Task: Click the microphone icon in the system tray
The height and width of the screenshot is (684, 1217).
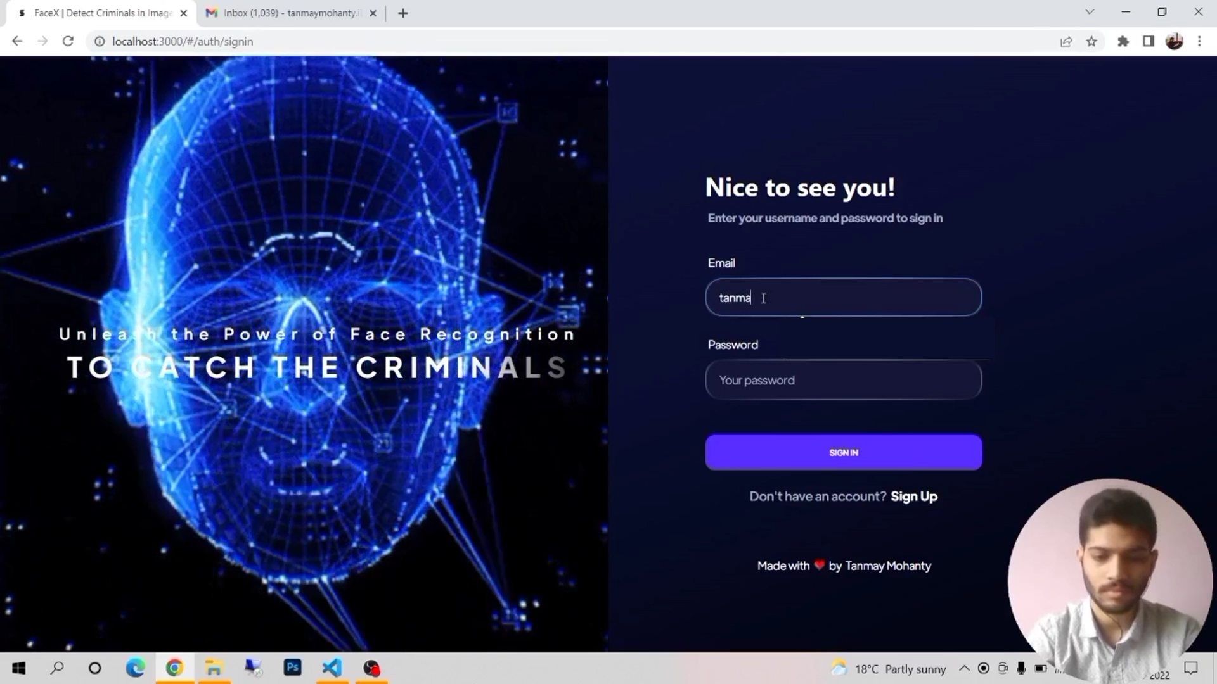Action: point(1021,668)
